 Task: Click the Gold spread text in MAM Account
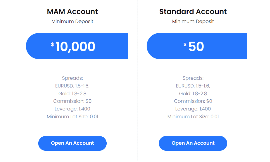tap(72, 94)
